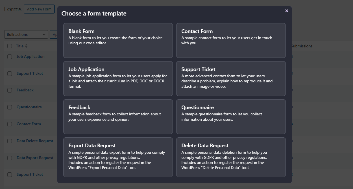Click the Add New Form button
The image size is (353, 189).
(x=39, y=9)
